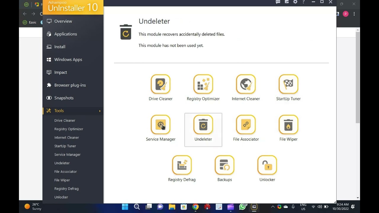This screenshot has height=213, width=379.
Task: Open the Registry Defrag tool icon
Action: (182, 165)
